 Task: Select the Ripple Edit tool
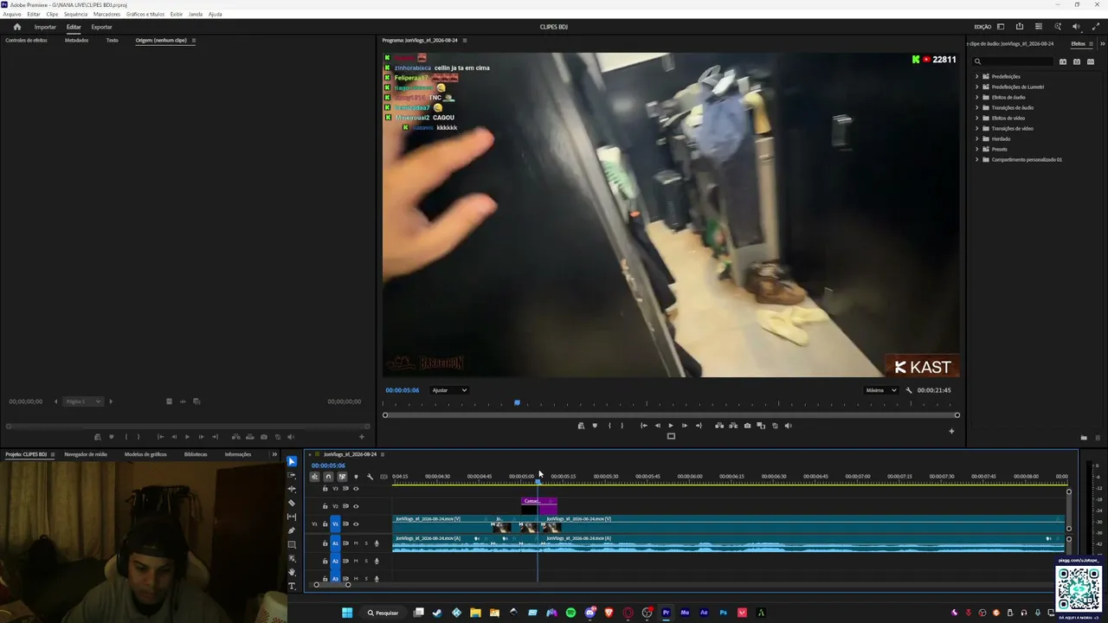292,489
